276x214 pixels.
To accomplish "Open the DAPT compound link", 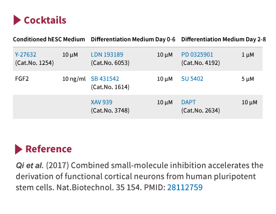I will coord(188,102).
